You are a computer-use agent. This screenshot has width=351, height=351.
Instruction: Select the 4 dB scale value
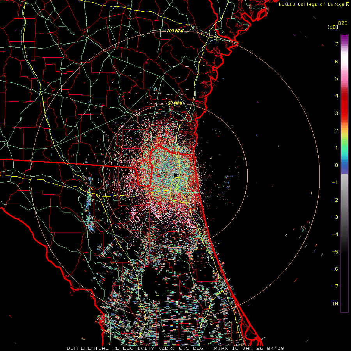(337, 96)
